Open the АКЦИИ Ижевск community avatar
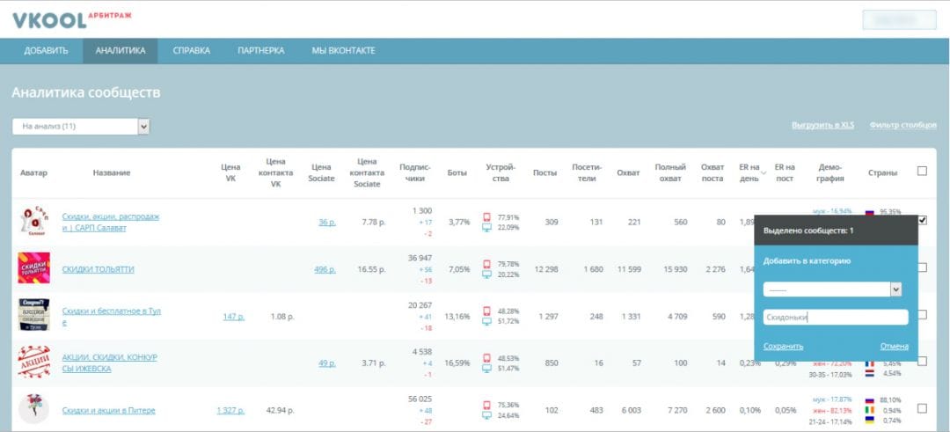This screenshot has height=432, width=950. click(x=34, y=362)
